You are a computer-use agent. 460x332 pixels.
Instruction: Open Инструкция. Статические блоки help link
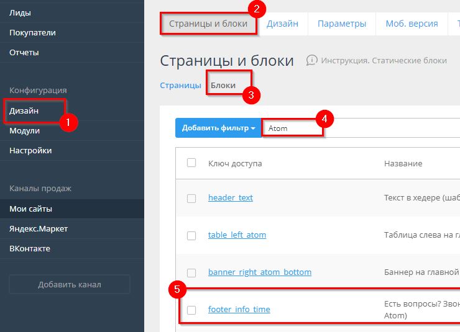pyautogui.click(x=384, y=60)
